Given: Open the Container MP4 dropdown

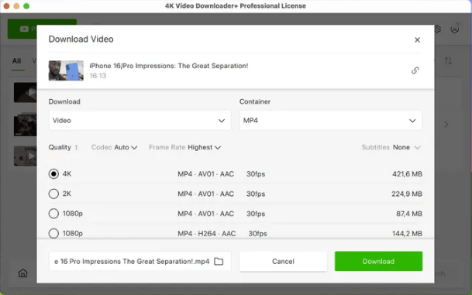Looking at the screenshot, I should pyautogui.click(x=331, y=121).
